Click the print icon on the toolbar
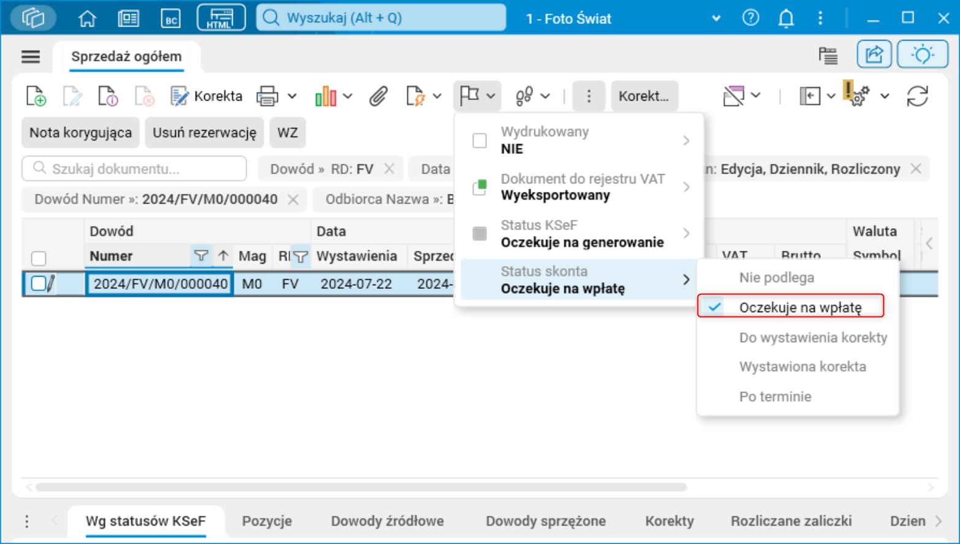Image resolution: width=960 pixels, height=544 pixels. pyautogui.click(x=268, y=96)
